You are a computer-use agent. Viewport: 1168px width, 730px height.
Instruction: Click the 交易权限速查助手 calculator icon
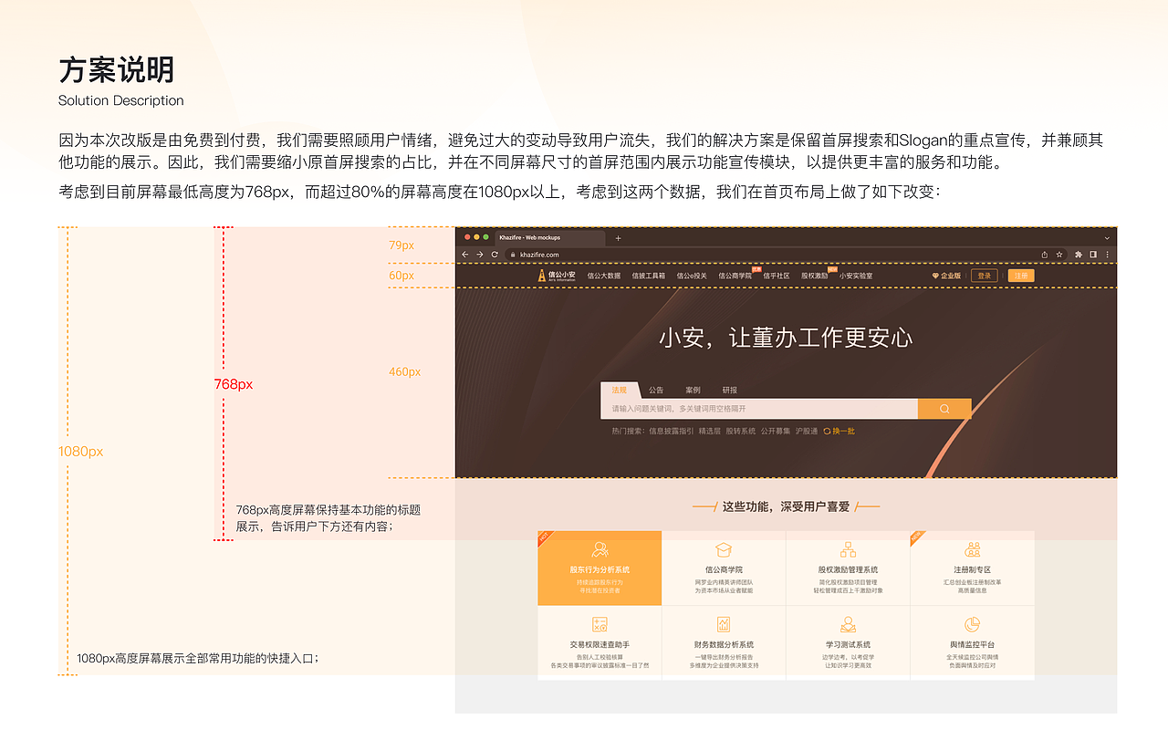pos(600,623)
